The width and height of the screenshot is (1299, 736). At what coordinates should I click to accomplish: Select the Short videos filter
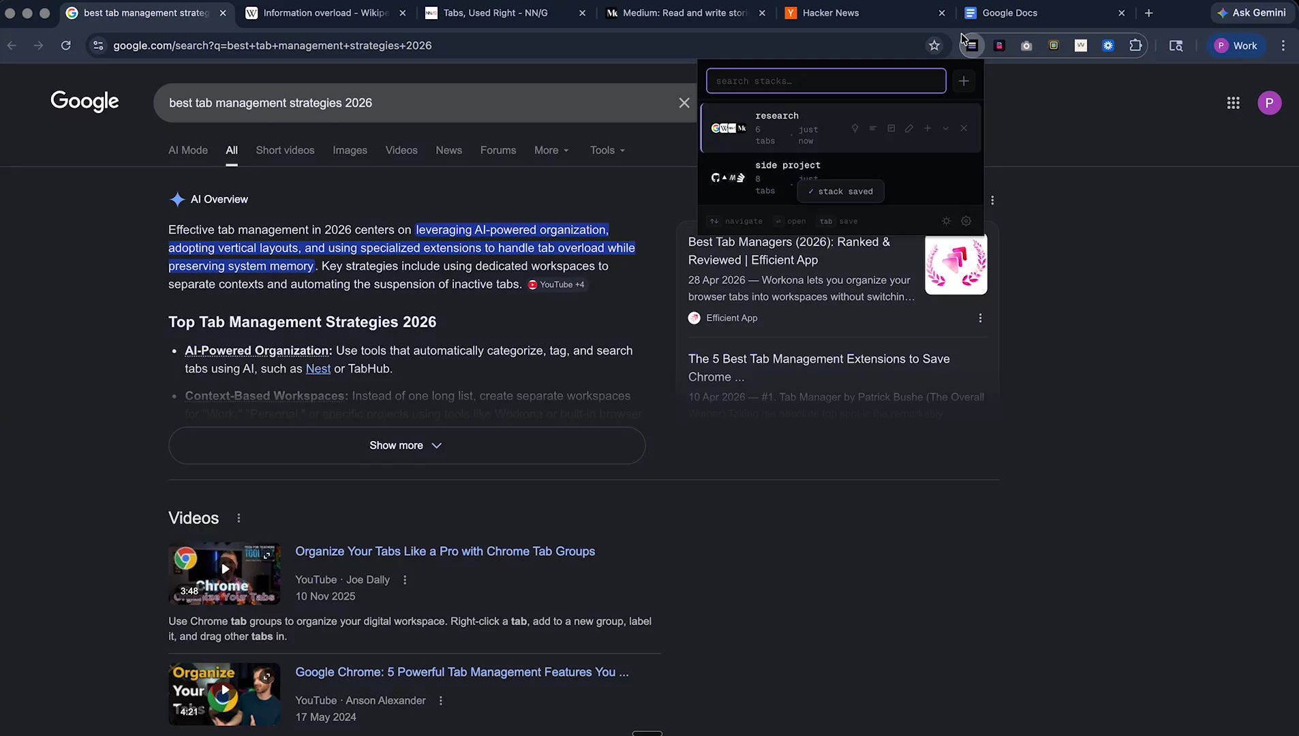285,150
